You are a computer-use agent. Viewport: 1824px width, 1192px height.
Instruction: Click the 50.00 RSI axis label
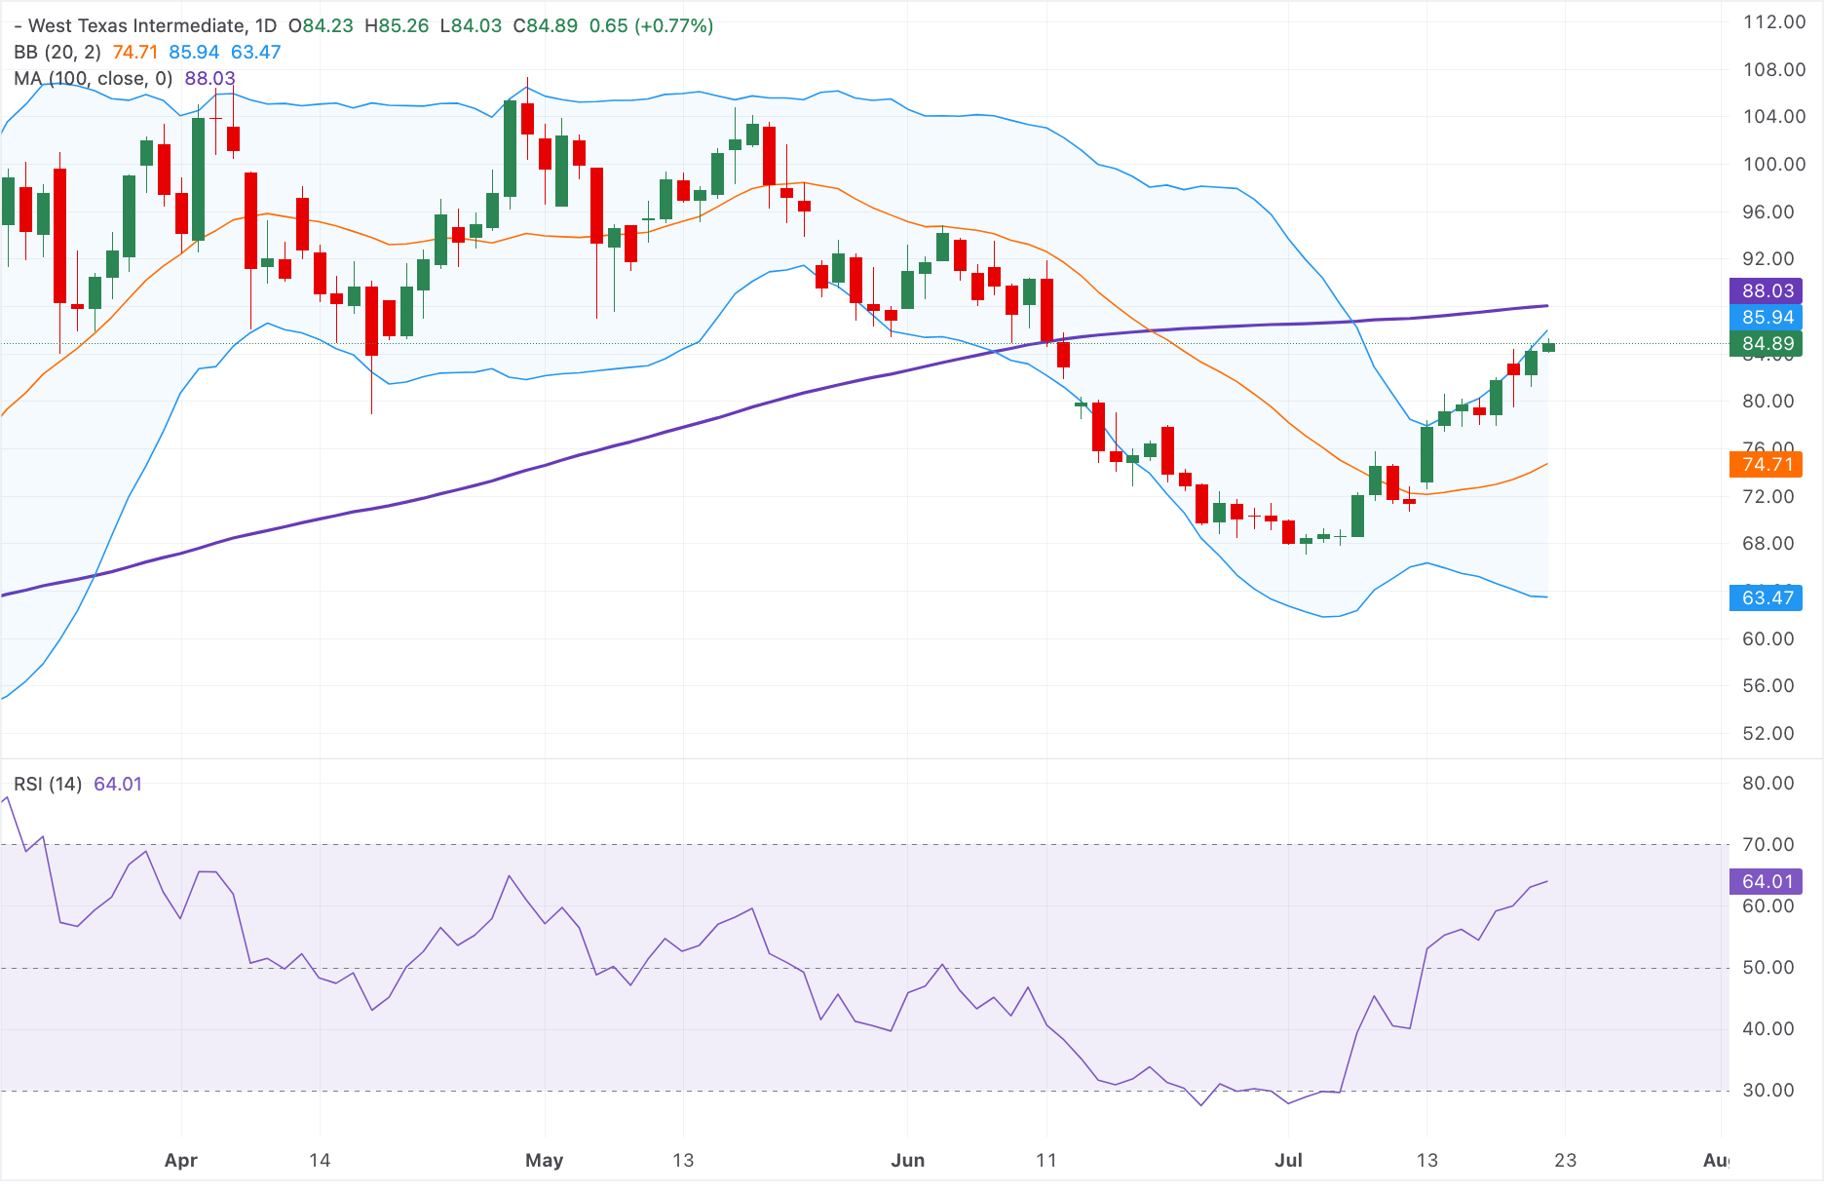click(1768, 967)
